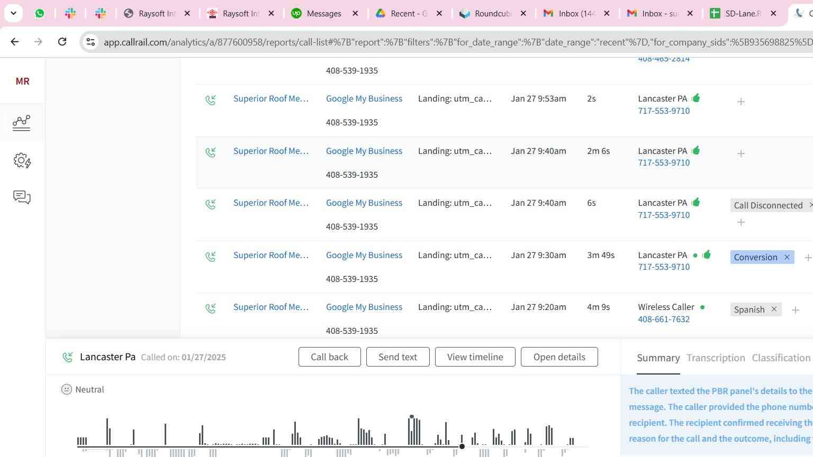The height and width of the screenshot is (457, 813).
Task: Open the conversations chat sidebar icon
Action: 22,197
